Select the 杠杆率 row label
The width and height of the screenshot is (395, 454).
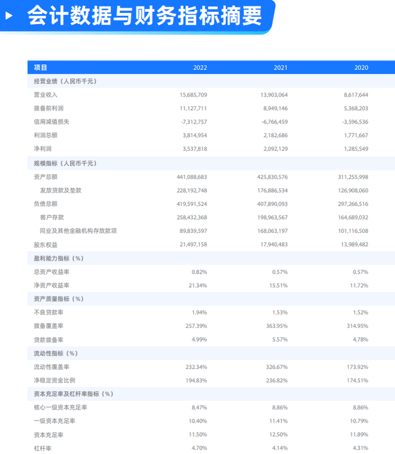(x=43, y=448)
